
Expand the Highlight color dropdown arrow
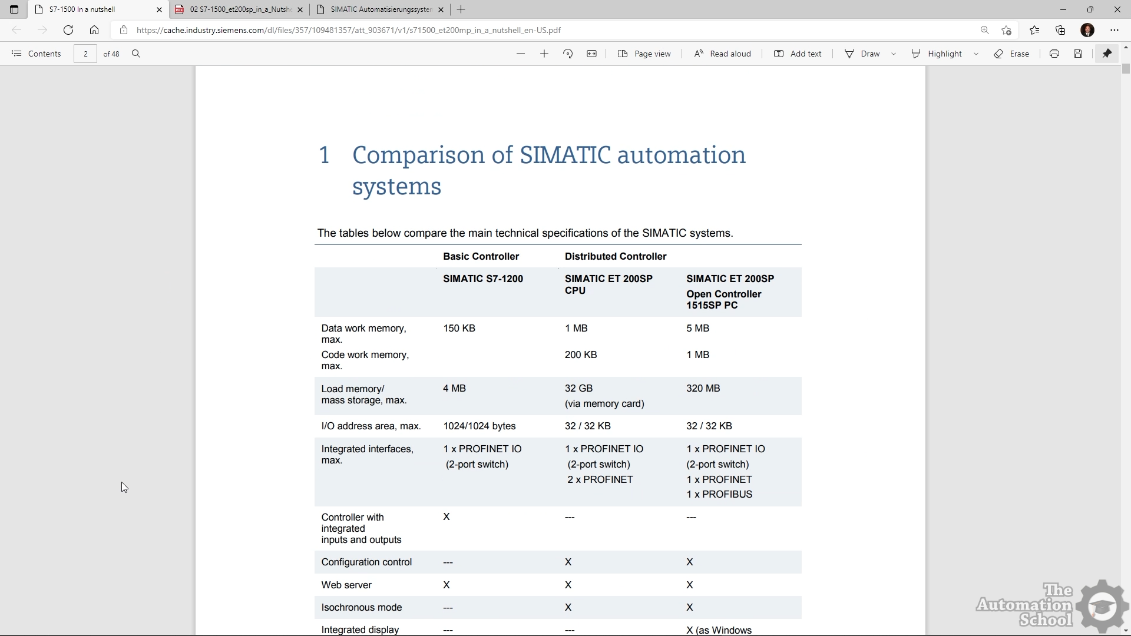click(976, 54)
